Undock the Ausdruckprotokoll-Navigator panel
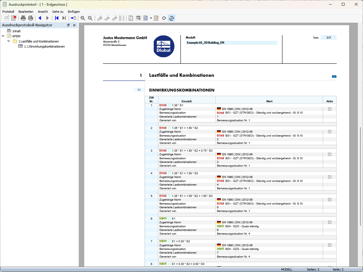Screen dimensions: 363x272 click(x=68, y=25)
